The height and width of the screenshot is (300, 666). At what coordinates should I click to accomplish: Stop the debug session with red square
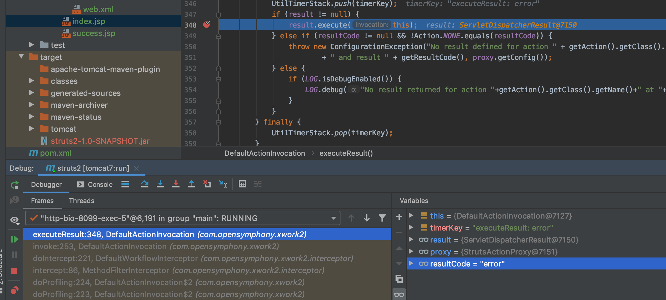(x=14, y=271)
